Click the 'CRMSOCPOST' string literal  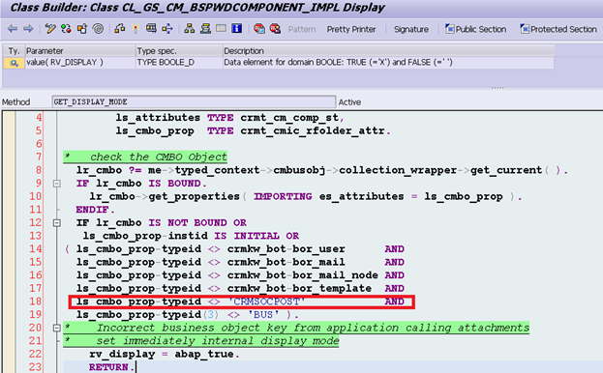coord(266,301)
